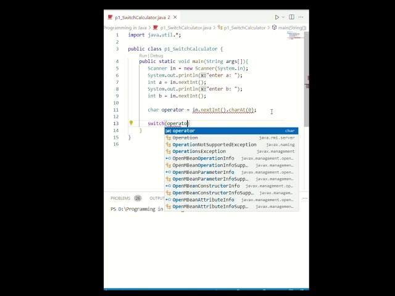Screen dimensions: 395x296
Task: Choose OpenMBeanConstructorInfoSupport suggestion
Action: (x=231, y=193)
